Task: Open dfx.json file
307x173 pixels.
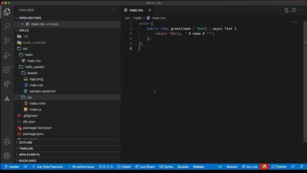Action: pyautogui.click(x=68, y=122)
